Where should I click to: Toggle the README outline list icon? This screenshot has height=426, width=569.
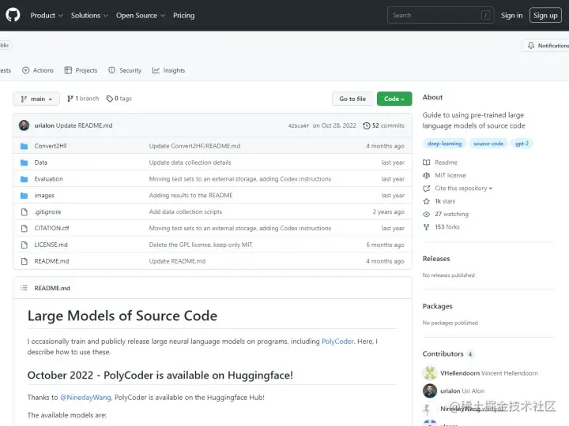[24, 288]
